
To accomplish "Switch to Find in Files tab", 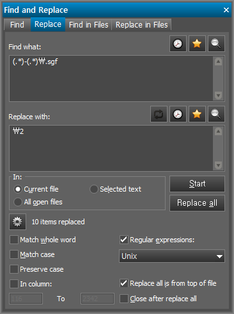I will (88, 25).
